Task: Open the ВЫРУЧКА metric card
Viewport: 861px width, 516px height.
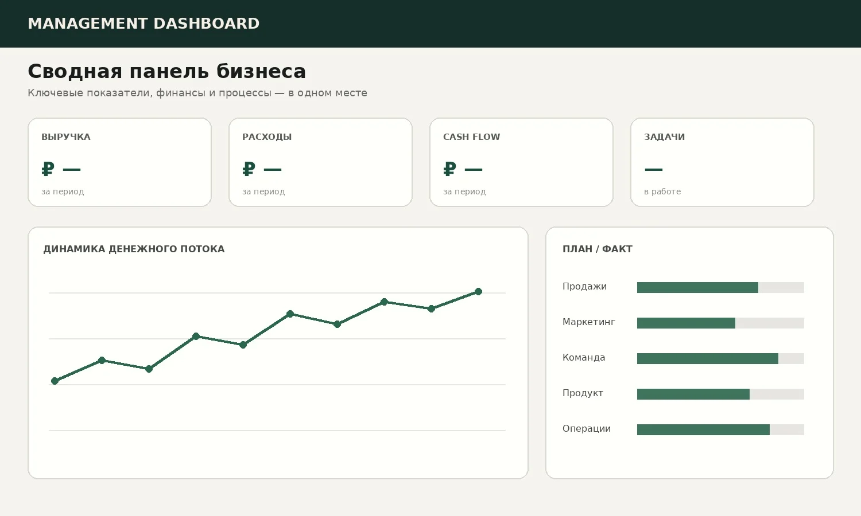Action: [x=119, y=162]
